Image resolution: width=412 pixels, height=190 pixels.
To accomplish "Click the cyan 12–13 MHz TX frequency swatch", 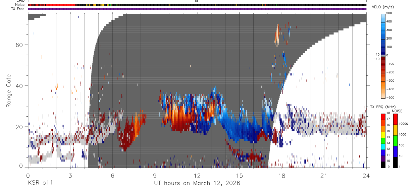I will click(x=383, y=146).
